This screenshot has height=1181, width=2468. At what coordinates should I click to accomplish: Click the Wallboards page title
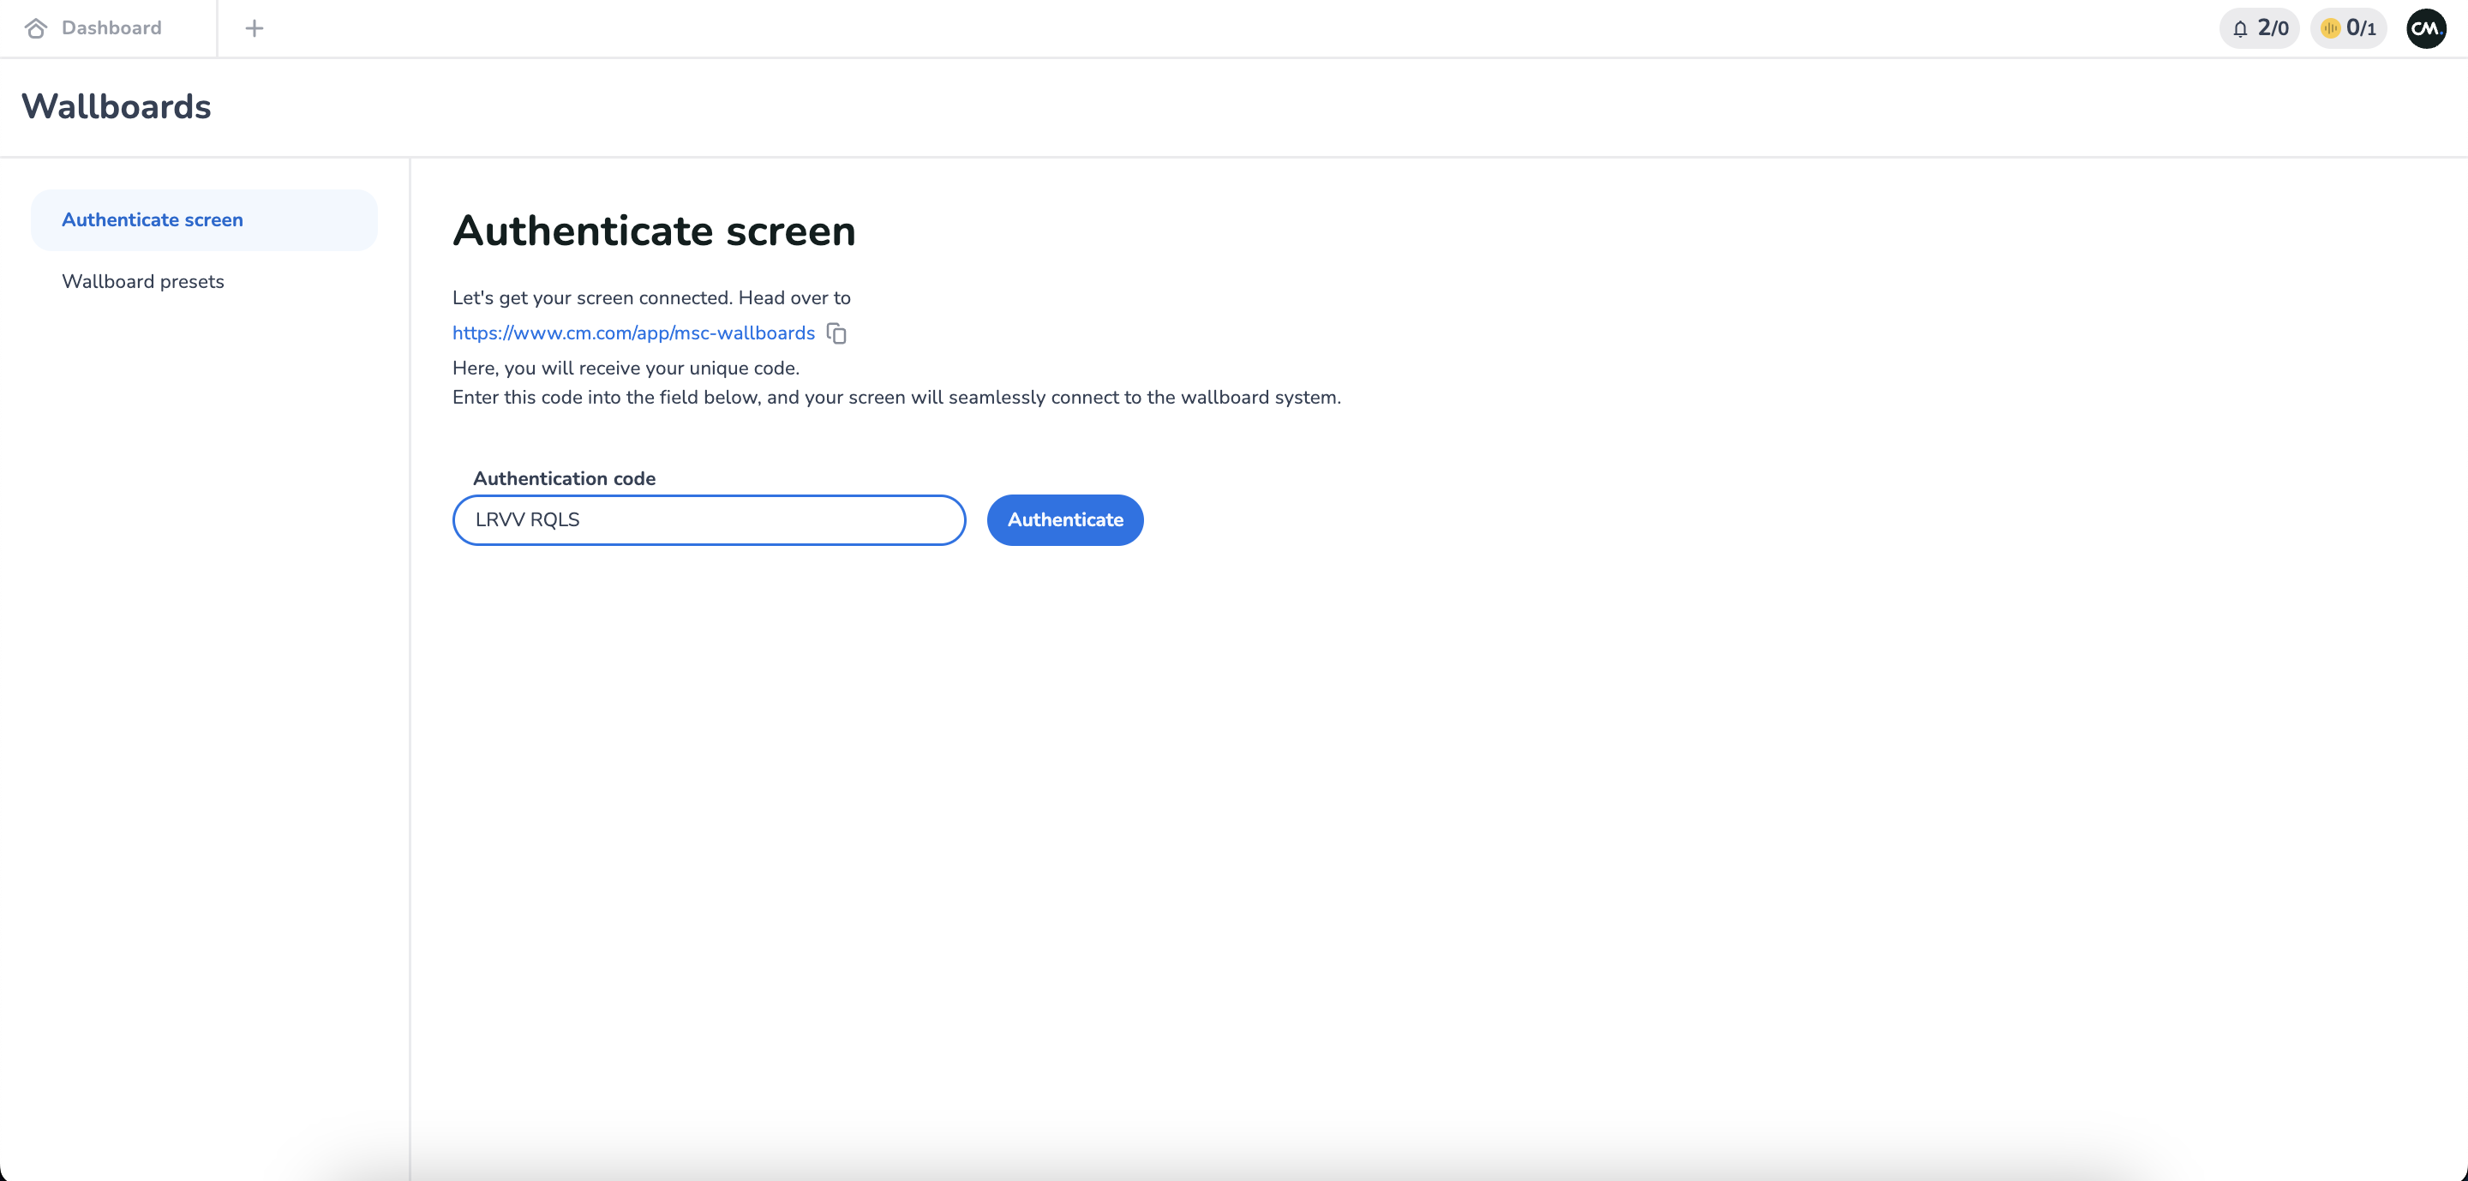pyautogui.click(x=116, y=106)
